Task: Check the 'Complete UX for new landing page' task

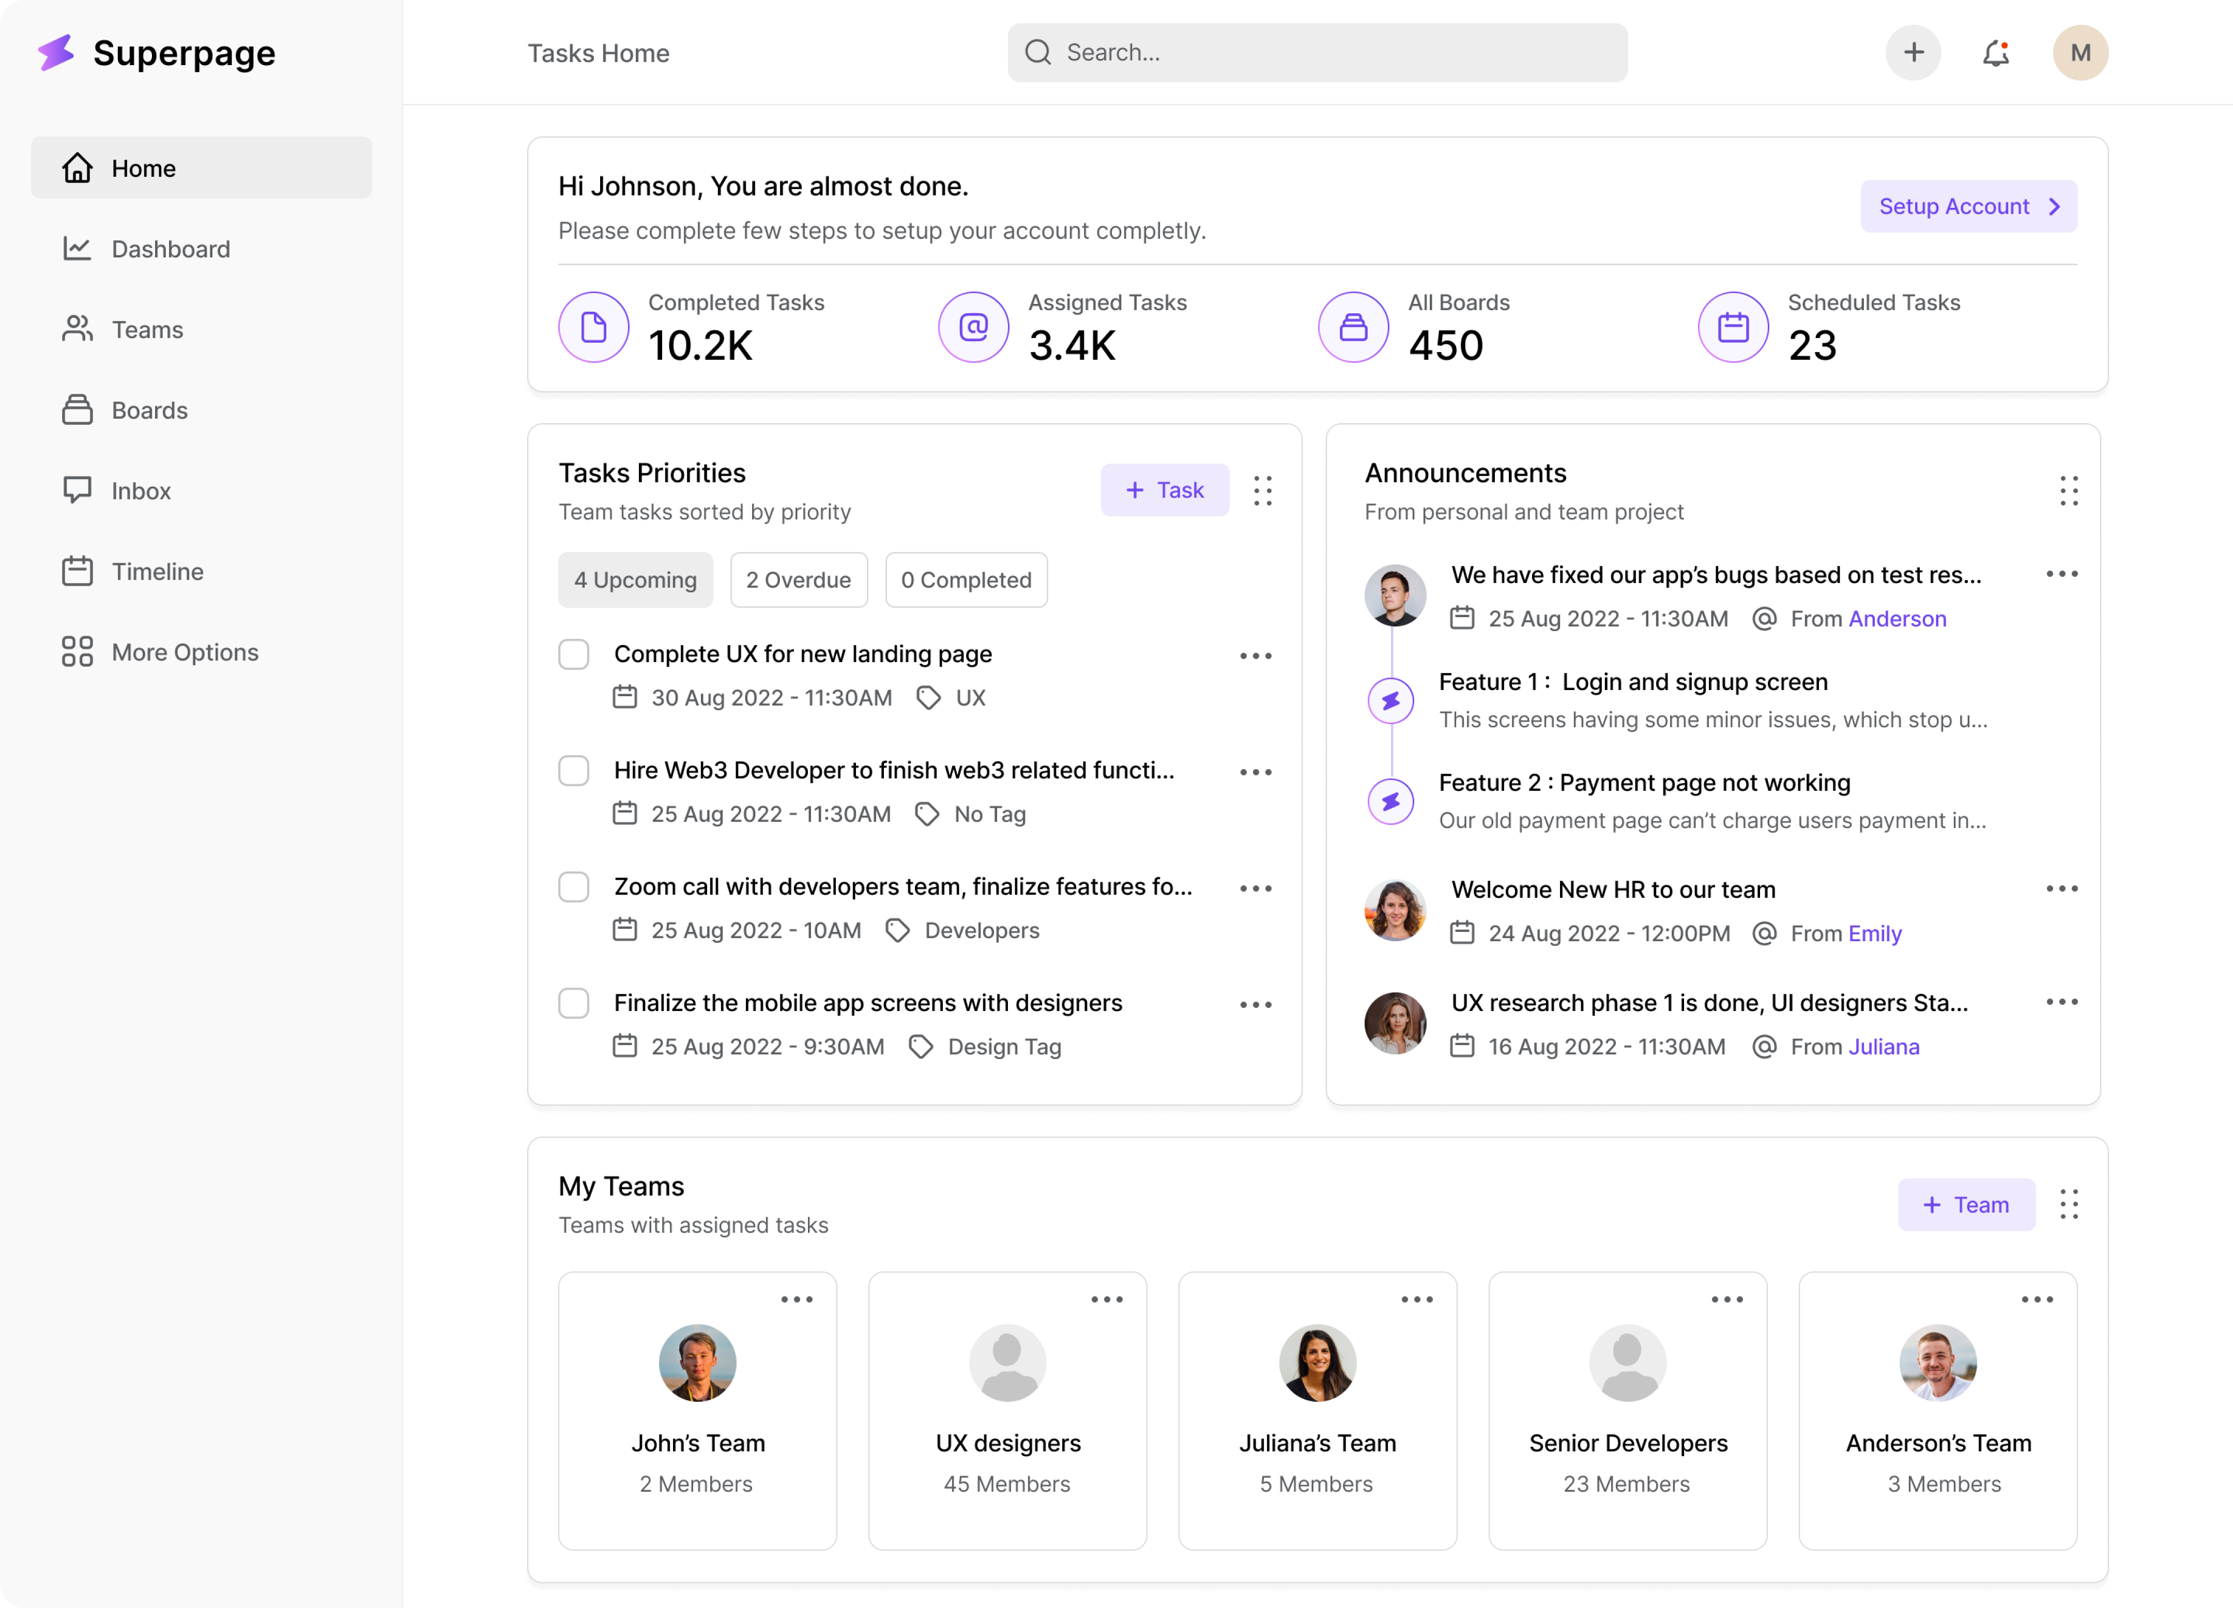Action: pos(574,654)
